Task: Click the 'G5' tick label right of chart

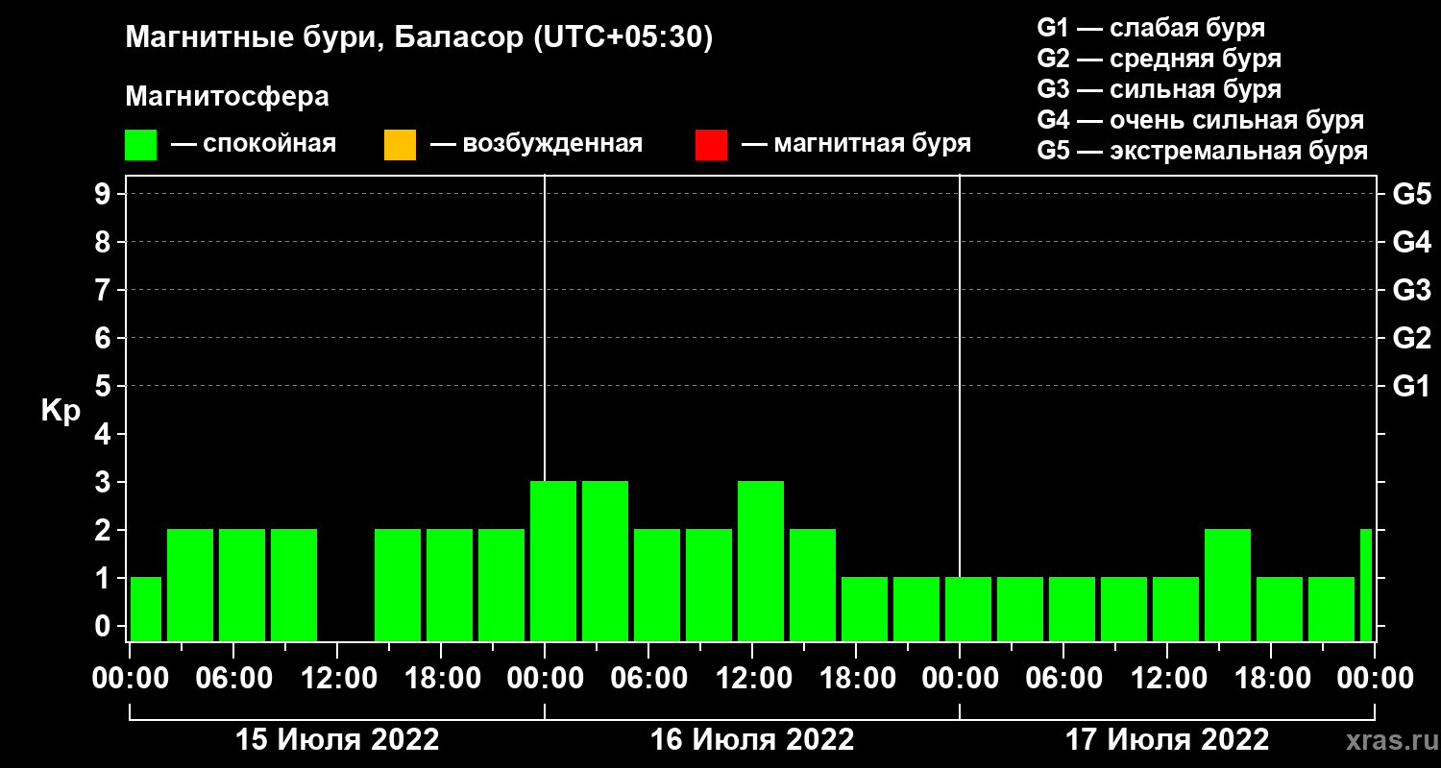Action: pyautogui.click(x=1412, y=194)
